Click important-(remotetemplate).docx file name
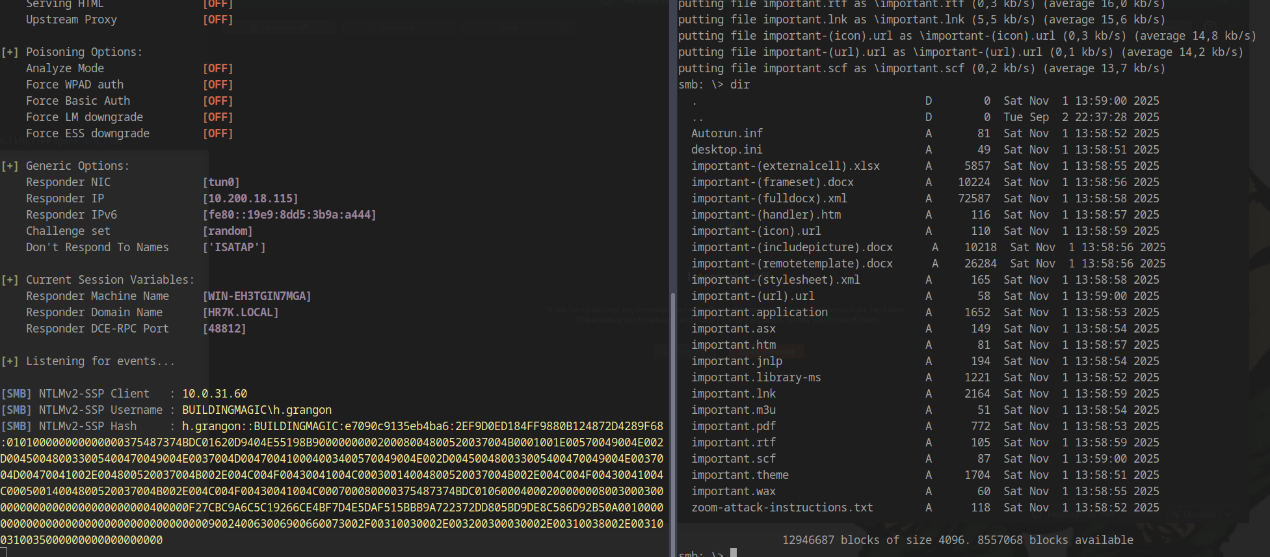 pyautogui.click(x=792, y=264)
